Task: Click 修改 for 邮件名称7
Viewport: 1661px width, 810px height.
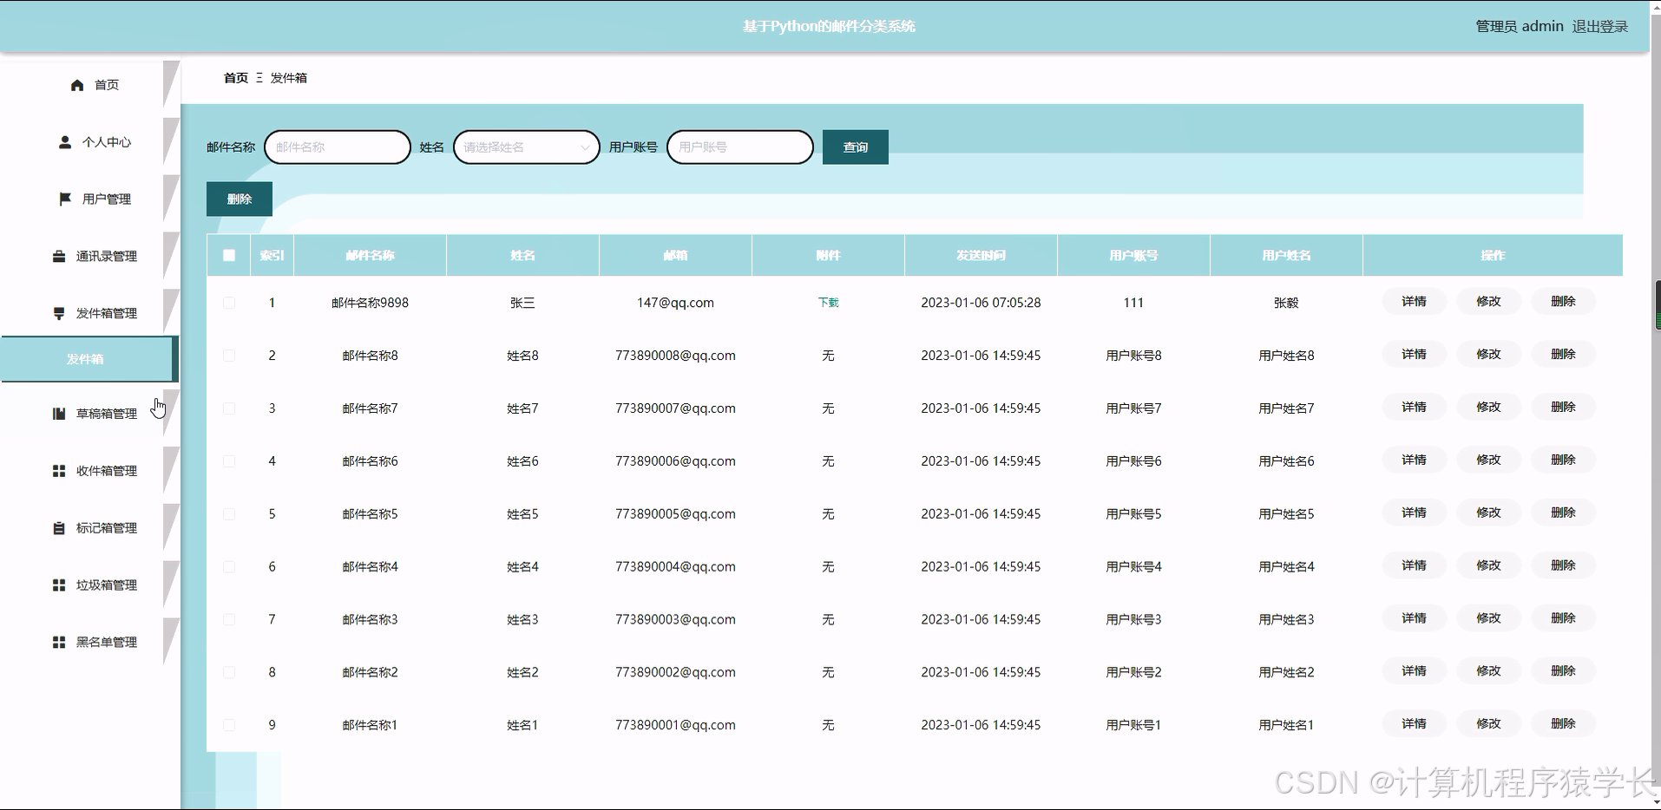Action: [1489, 408]
